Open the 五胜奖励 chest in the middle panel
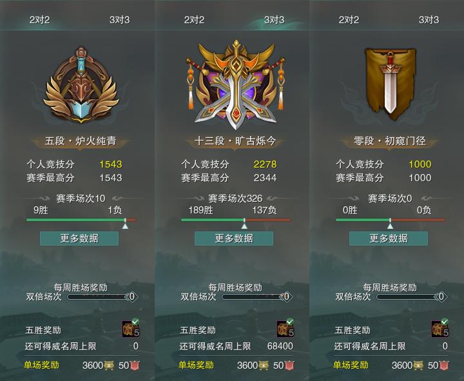Viewport: 464px width, 381px height. (x=285, y=328)
